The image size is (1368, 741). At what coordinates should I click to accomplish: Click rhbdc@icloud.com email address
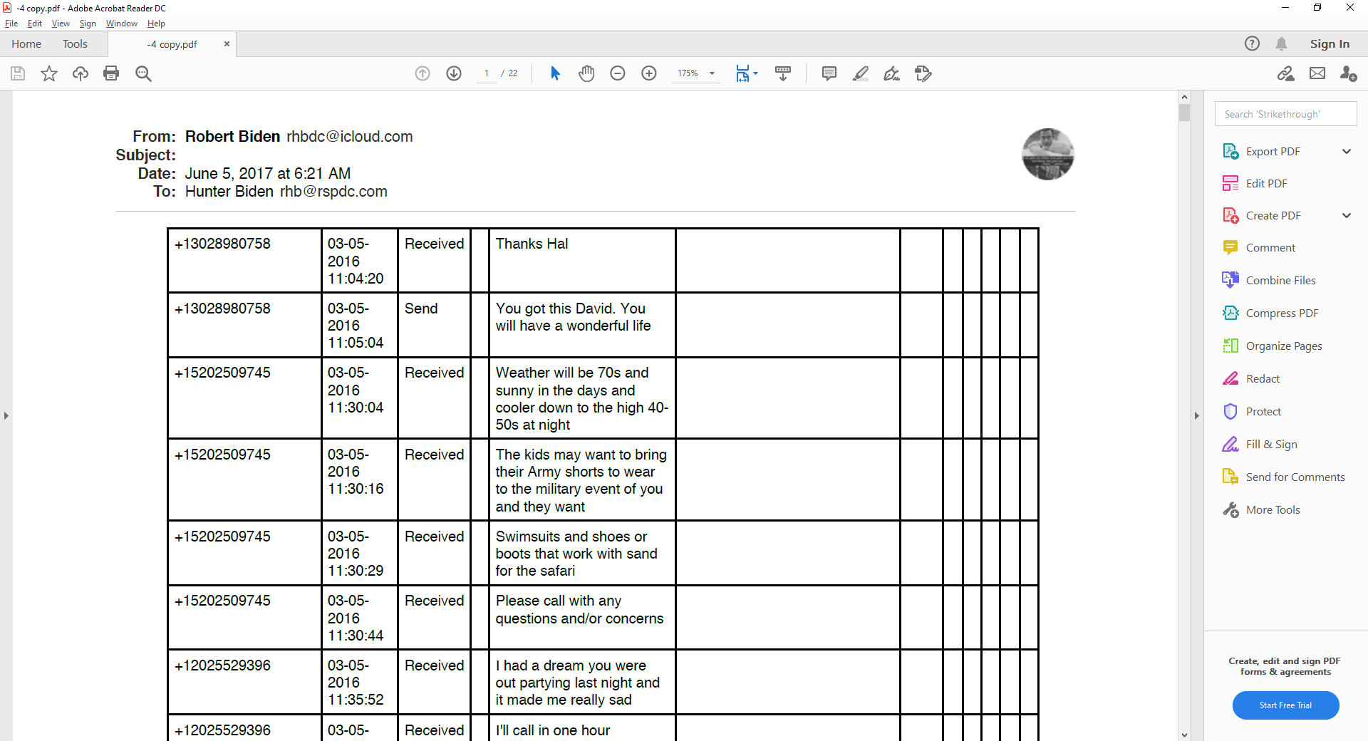tap(350, 136)
